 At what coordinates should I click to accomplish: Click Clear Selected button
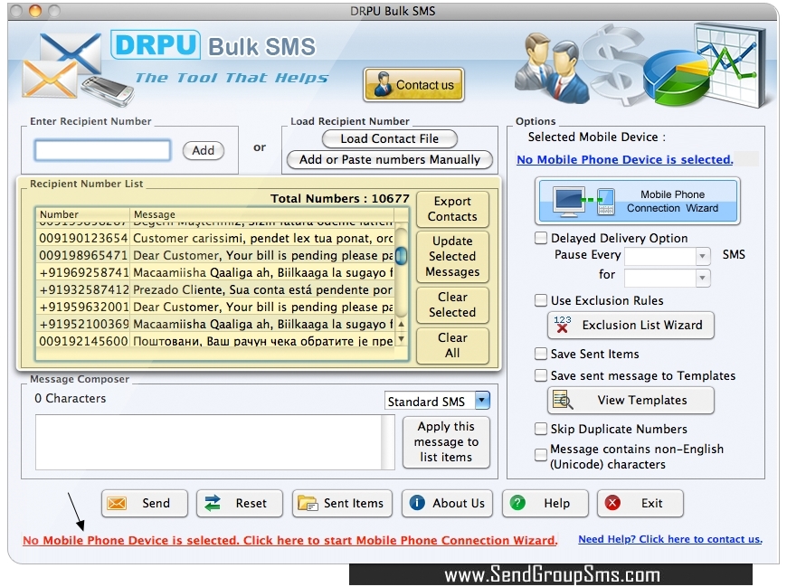[x=452, y=305]
